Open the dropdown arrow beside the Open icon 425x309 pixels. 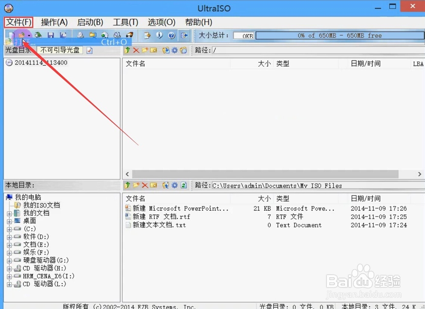[29, 36]
